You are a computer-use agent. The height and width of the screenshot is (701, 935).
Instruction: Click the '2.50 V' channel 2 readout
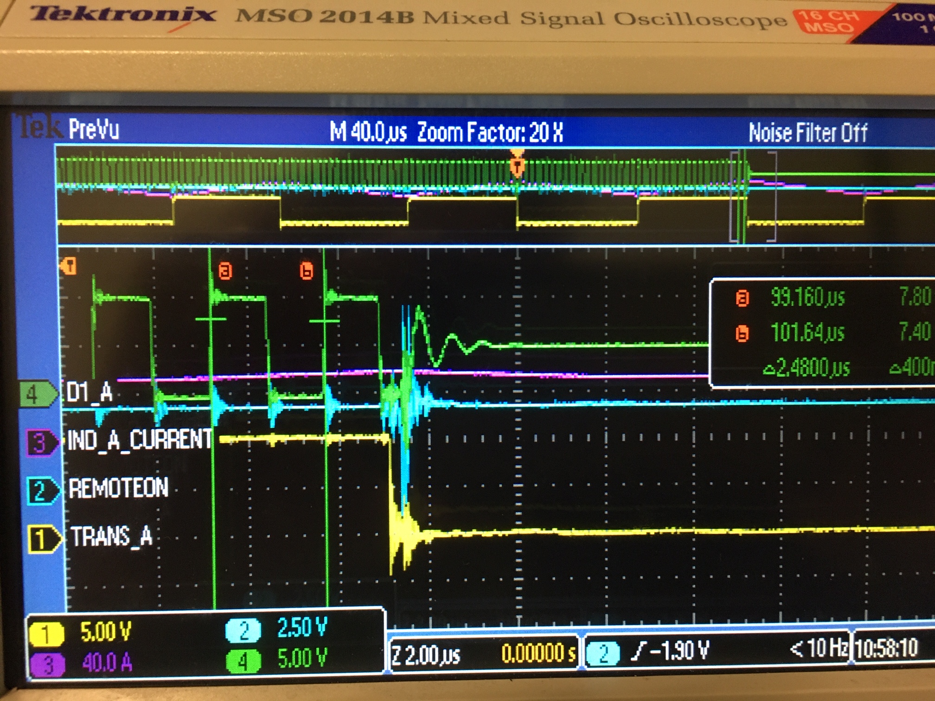coord(302,627)
